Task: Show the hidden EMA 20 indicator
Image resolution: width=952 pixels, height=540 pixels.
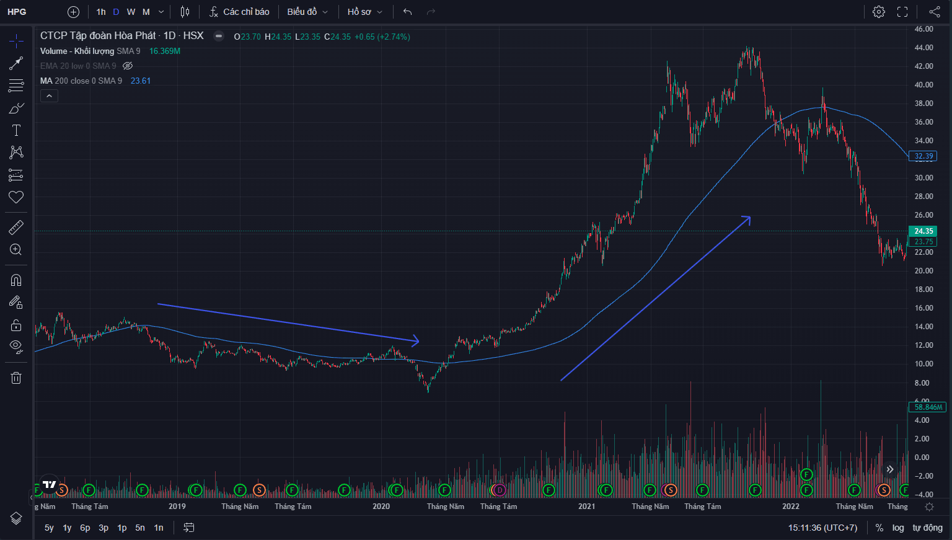Action: 128,66
